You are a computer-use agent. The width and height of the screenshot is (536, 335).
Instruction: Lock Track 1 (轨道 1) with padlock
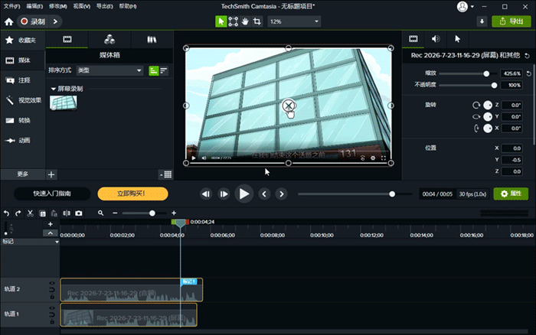(52, 322)
